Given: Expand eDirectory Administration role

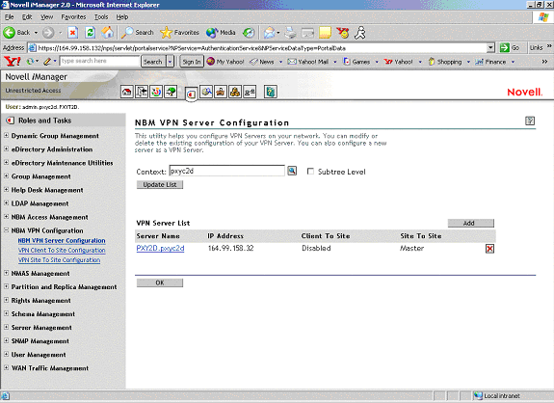Looking at the screenshot, I should (6, 148).
